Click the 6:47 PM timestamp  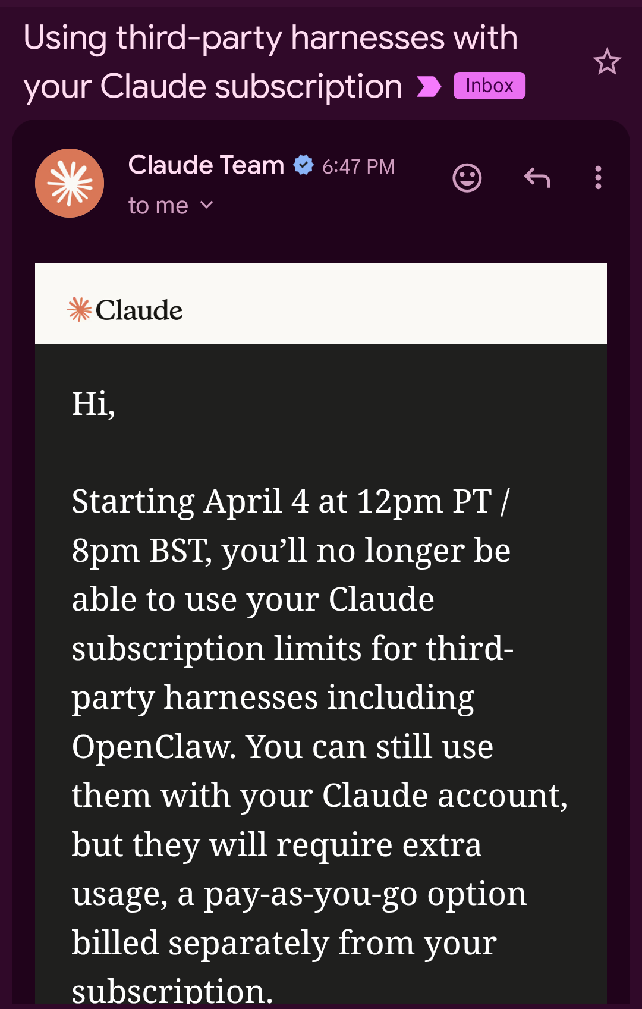click(358, 166)
